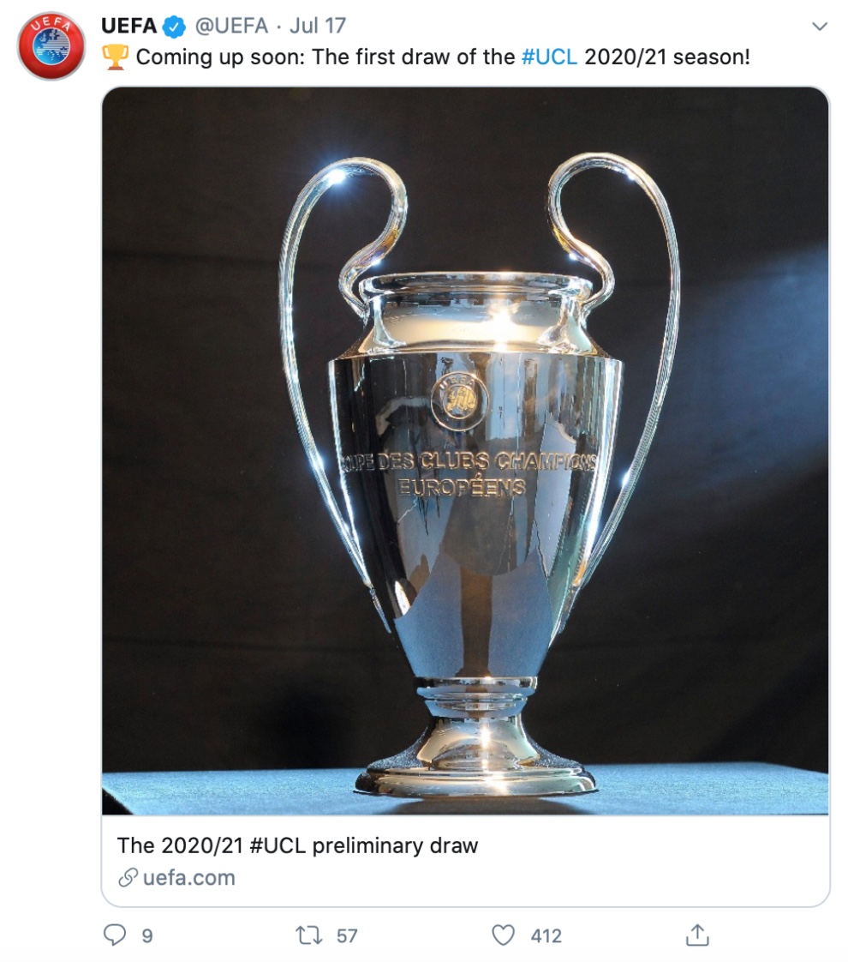The image size is (848, 962).
Task: Click the card title '2020/21 #UCL preliminary draw'
Action: point(297,845)
